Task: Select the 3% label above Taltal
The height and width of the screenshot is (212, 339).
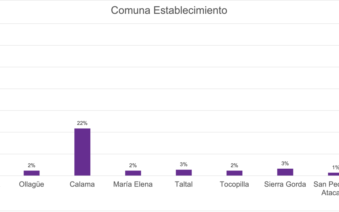Action: click(184, 164)
